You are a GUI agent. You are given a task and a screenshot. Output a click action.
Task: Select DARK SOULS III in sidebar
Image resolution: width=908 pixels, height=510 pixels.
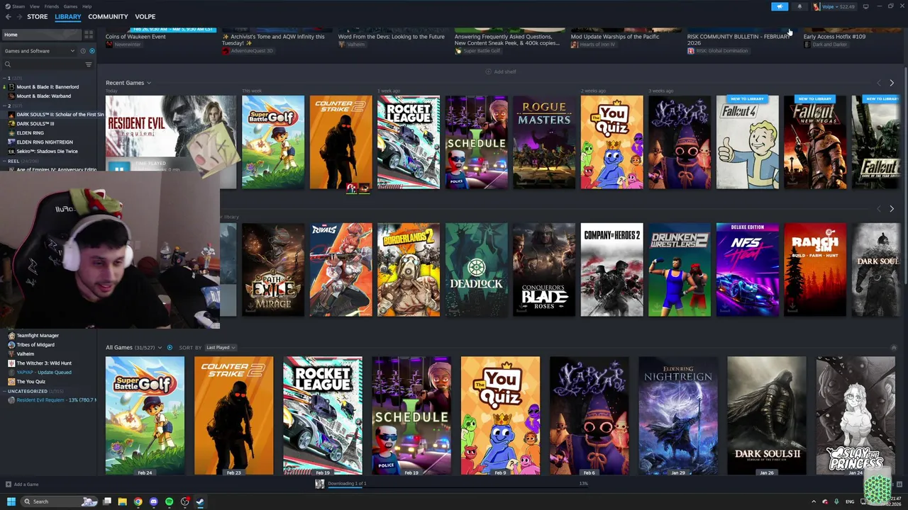pos(35,123)
